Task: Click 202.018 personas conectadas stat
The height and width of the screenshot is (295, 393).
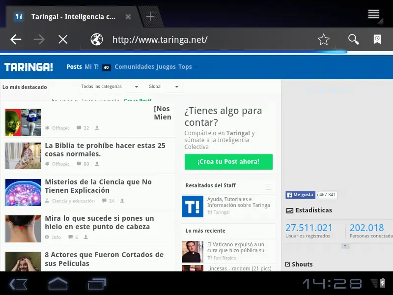Action: [x=371, y=231]
